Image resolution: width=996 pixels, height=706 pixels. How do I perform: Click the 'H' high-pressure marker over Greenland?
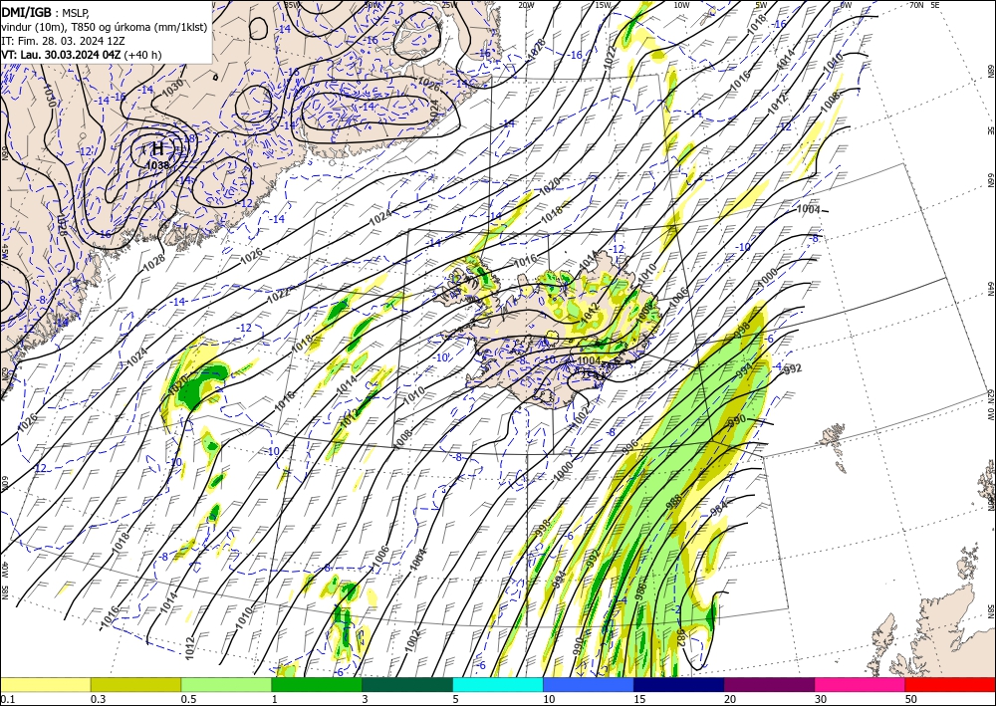click(157, 149)
